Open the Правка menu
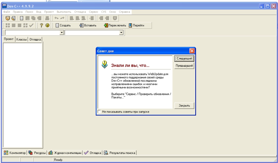278x163 pixels. [x=18, y=12]
